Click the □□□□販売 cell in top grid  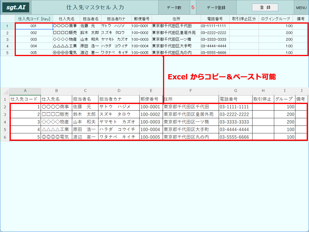tap(66, 32)
